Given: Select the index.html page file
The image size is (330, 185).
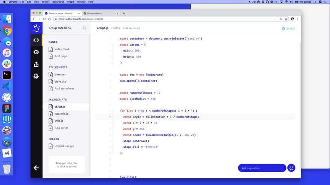Looking at the screenshot, I should tap(61, 49).
